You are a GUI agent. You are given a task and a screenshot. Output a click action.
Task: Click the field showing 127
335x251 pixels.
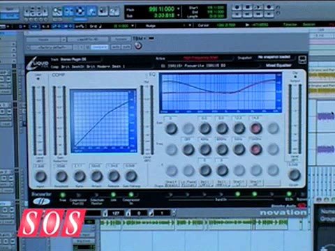tap(116, 213)
